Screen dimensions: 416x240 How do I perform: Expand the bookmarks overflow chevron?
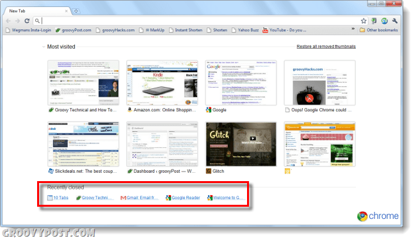(x=353, y=29)
